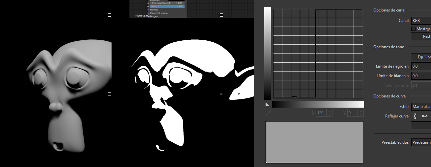The height and width of the screenshot is (167, 431).
Task: Click the horizontal gradient bar under the curve
Action: pos(318,104)
